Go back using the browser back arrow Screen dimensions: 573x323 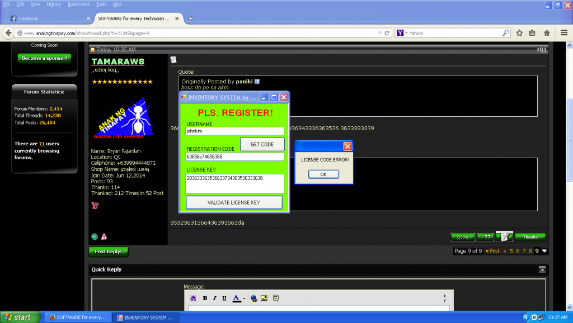click(8, 33)
